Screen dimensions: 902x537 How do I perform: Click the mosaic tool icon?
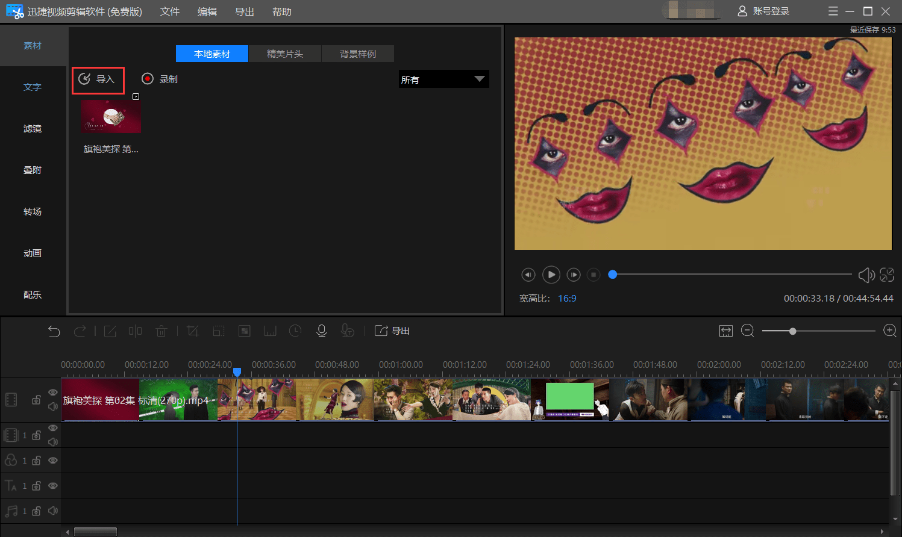pos(245,331)
